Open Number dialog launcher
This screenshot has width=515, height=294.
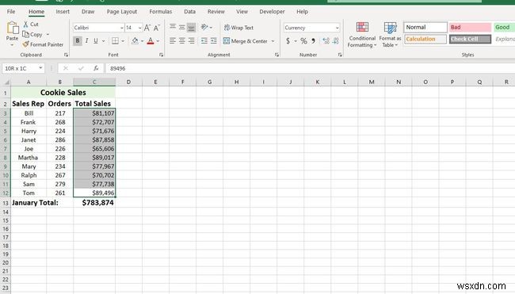tap(340, 55)
